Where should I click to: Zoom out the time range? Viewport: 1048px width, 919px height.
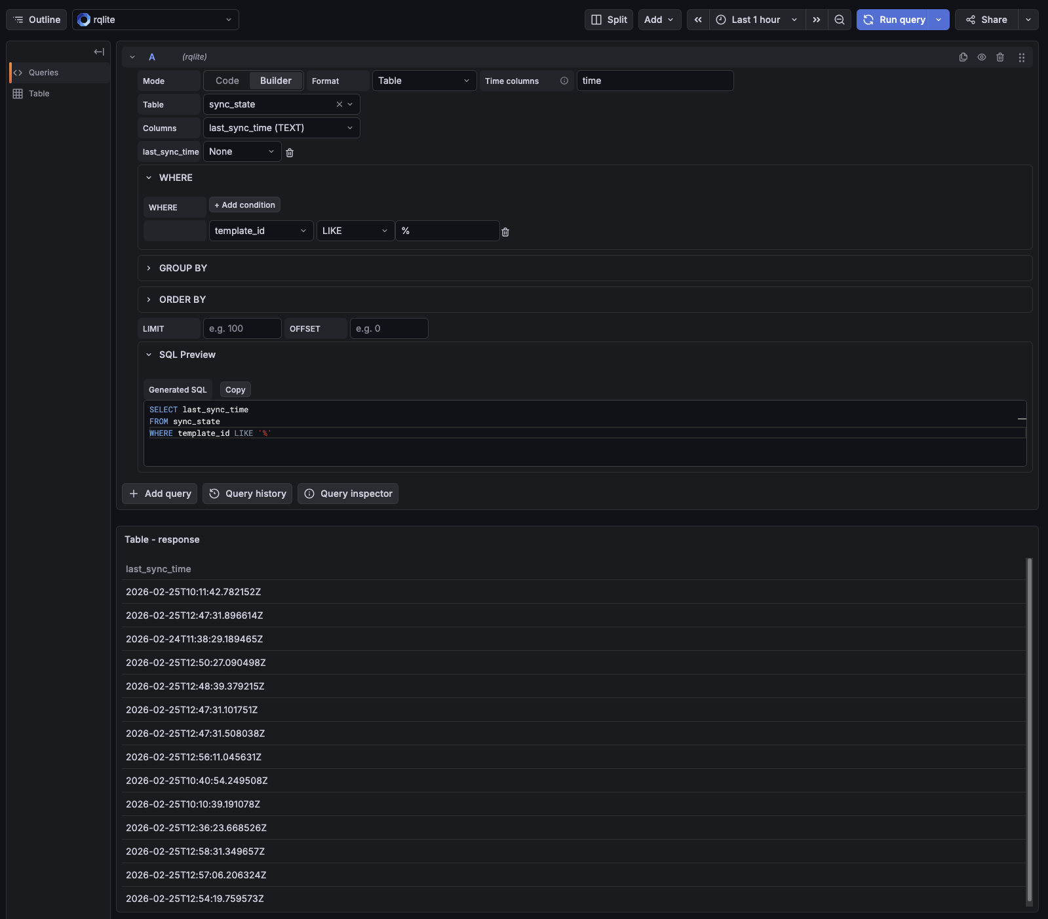840,20
